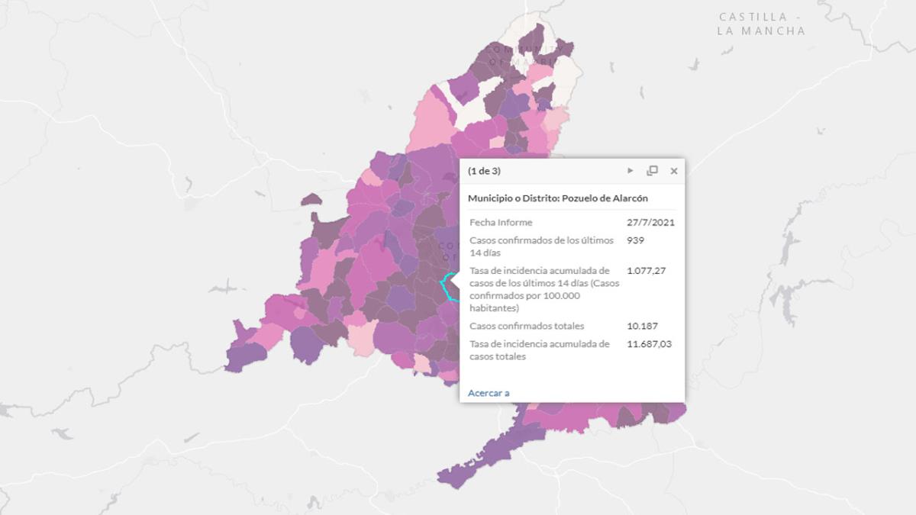The image size is (916, 515).
Task: Click the 'Casos confirmados totales' row label
Action: coord(526,326)
